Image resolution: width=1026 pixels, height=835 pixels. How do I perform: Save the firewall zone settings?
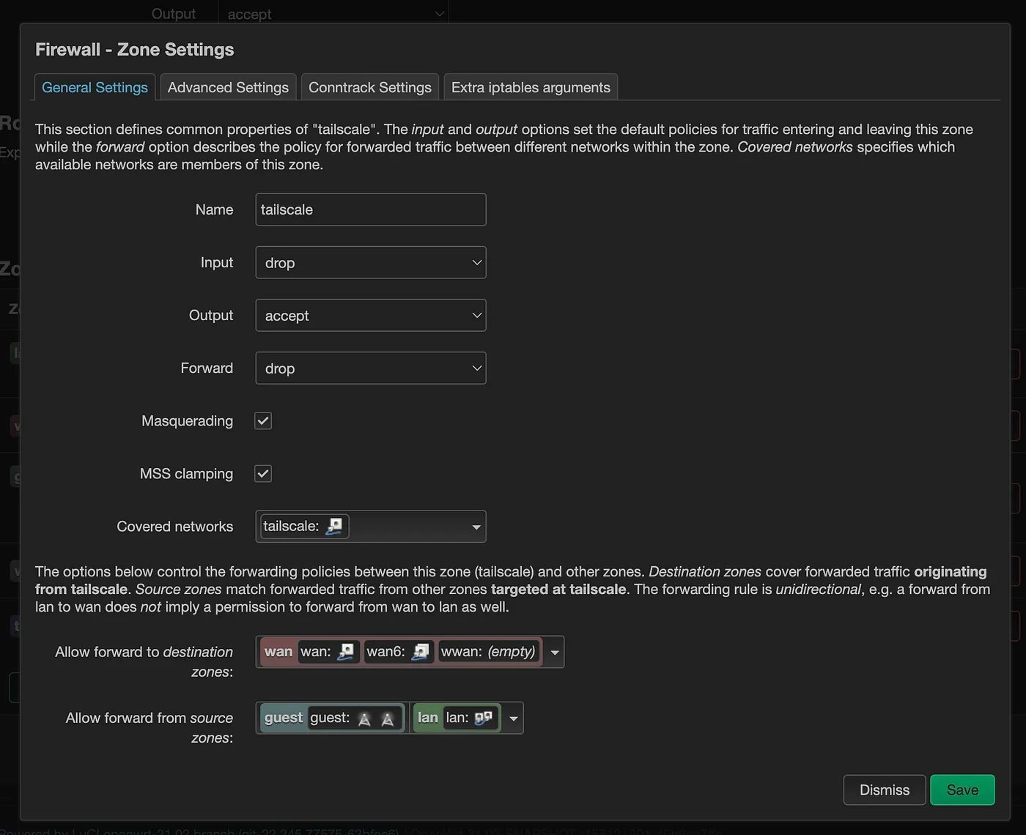(962, 790)
